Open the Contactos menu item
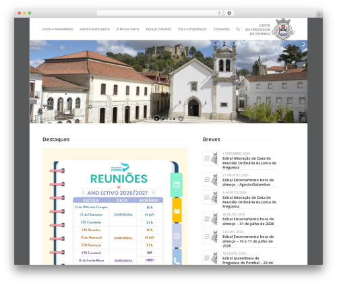The height and width of the screenshot is (285, 337). coord(222,29)
